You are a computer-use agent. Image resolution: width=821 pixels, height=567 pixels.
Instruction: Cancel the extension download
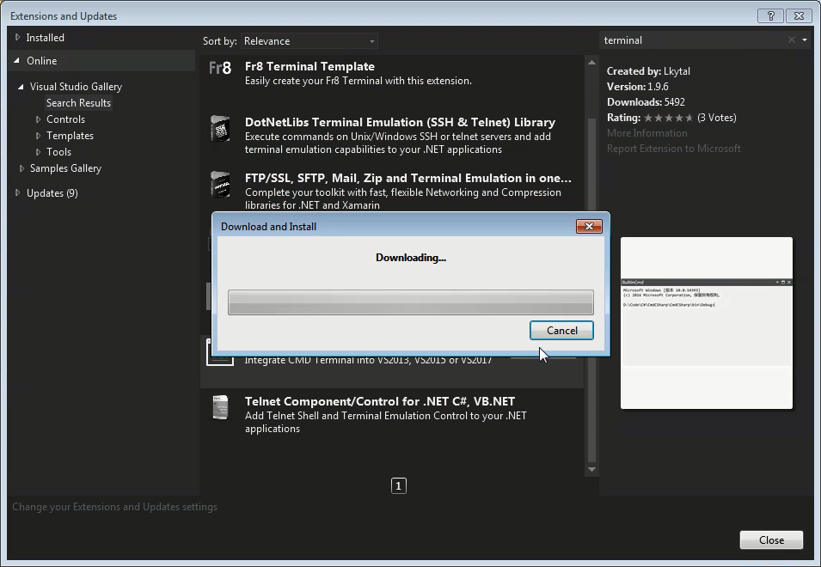click(x=562, y=331)
